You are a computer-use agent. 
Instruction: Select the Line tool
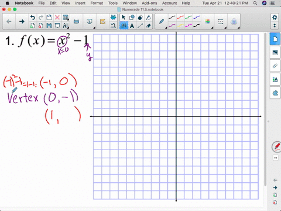point(140,26)
